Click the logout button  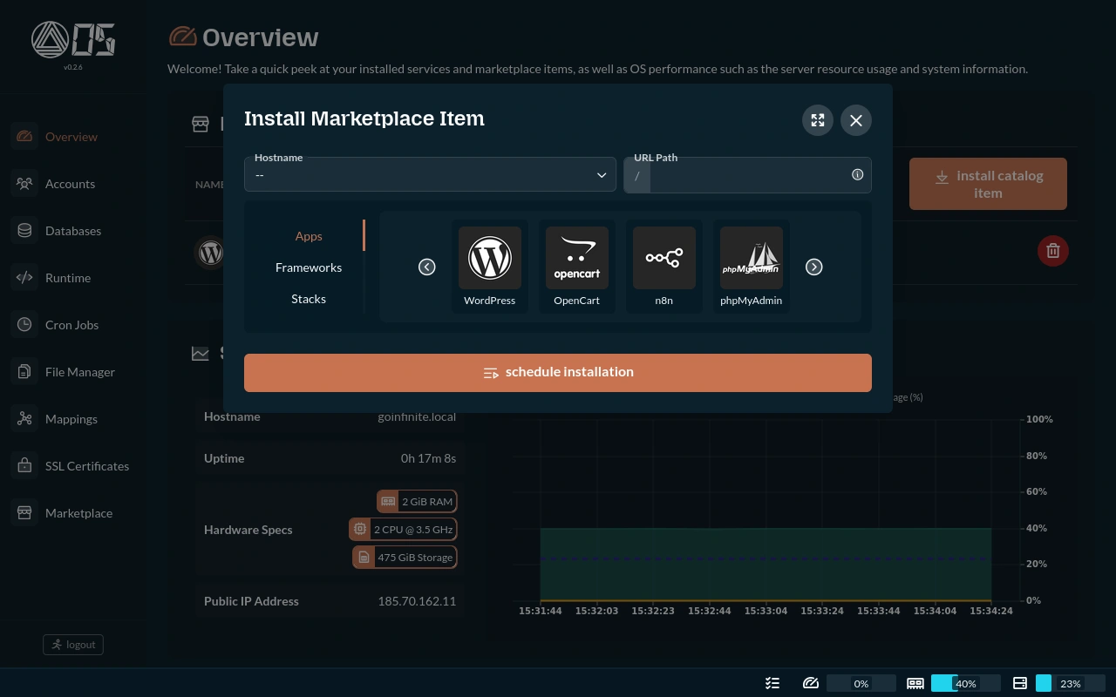(x=73, y=645)
